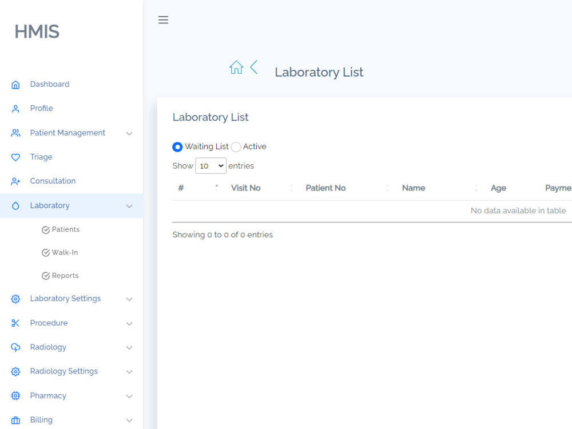The width and height of the screenshot is (572, 429).
Task: Go to Triage in sidebar
Action: click(x=41, y=157)
